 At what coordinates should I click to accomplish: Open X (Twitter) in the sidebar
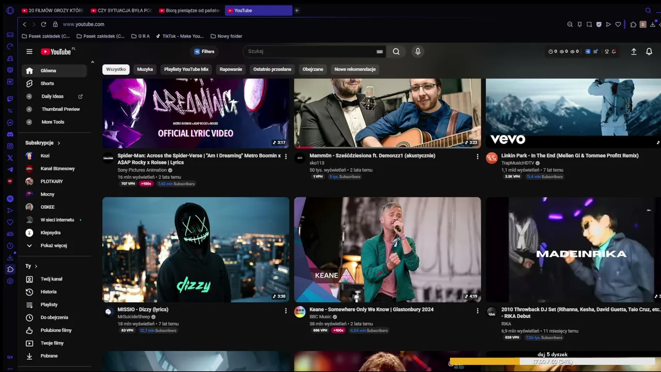(10, 158)
